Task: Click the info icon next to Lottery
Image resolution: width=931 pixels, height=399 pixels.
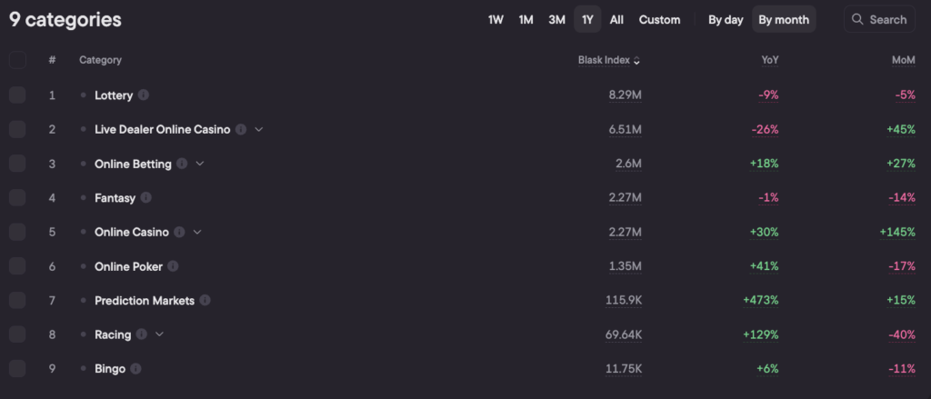Action: pos(144,95)
